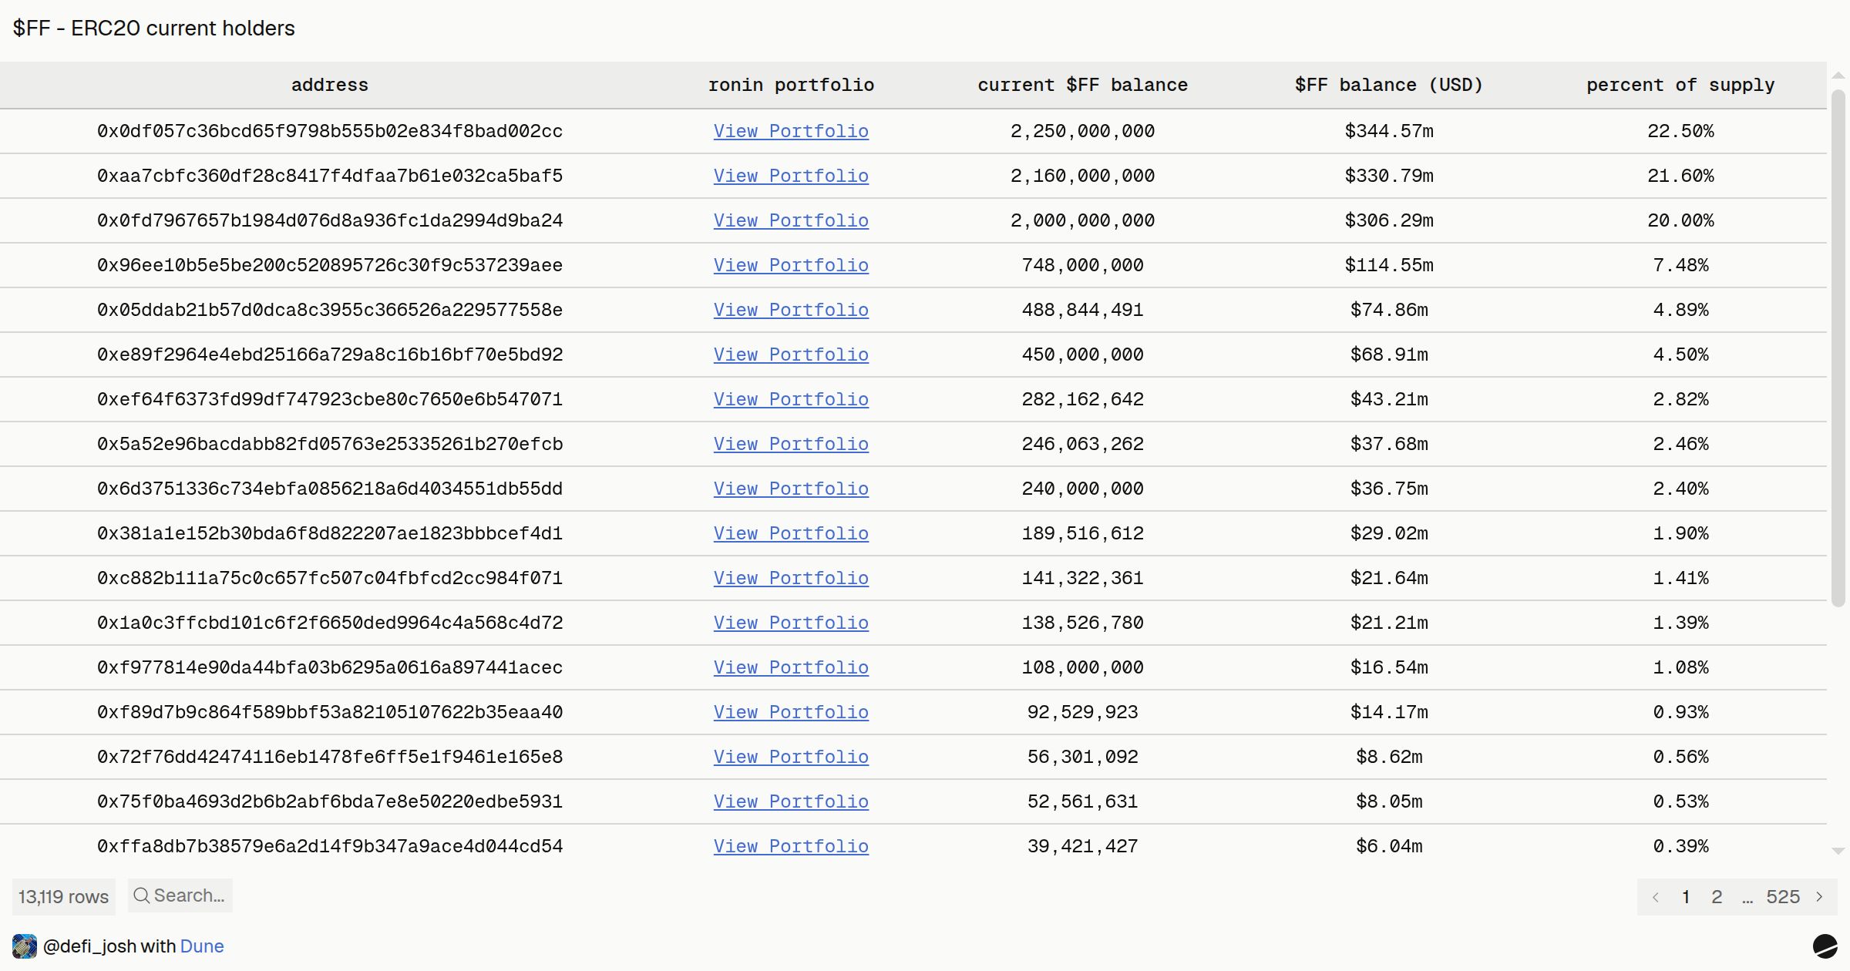The image size is (1850, 971).
Task: View Portfolio for address 0xef64f637...
Action: click(791, 399)
